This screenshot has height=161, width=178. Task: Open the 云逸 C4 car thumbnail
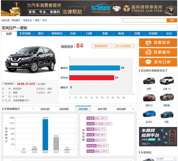click(167, 81)
